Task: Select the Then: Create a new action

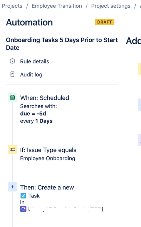Action: pos(47,187)
